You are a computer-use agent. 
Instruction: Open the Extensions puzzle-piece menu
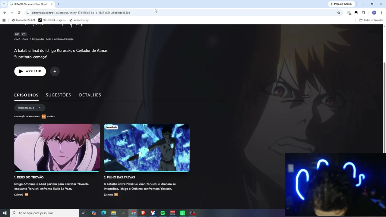(x=363, y=13)
